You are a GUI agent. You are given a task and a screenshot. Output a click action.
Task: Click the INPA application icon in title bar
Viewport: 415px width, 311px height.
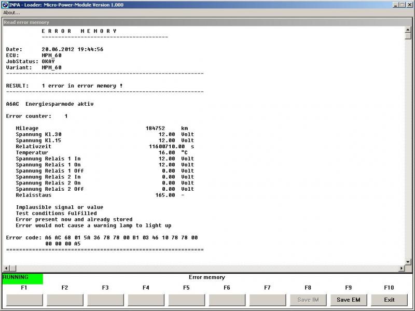coord(5,5)
